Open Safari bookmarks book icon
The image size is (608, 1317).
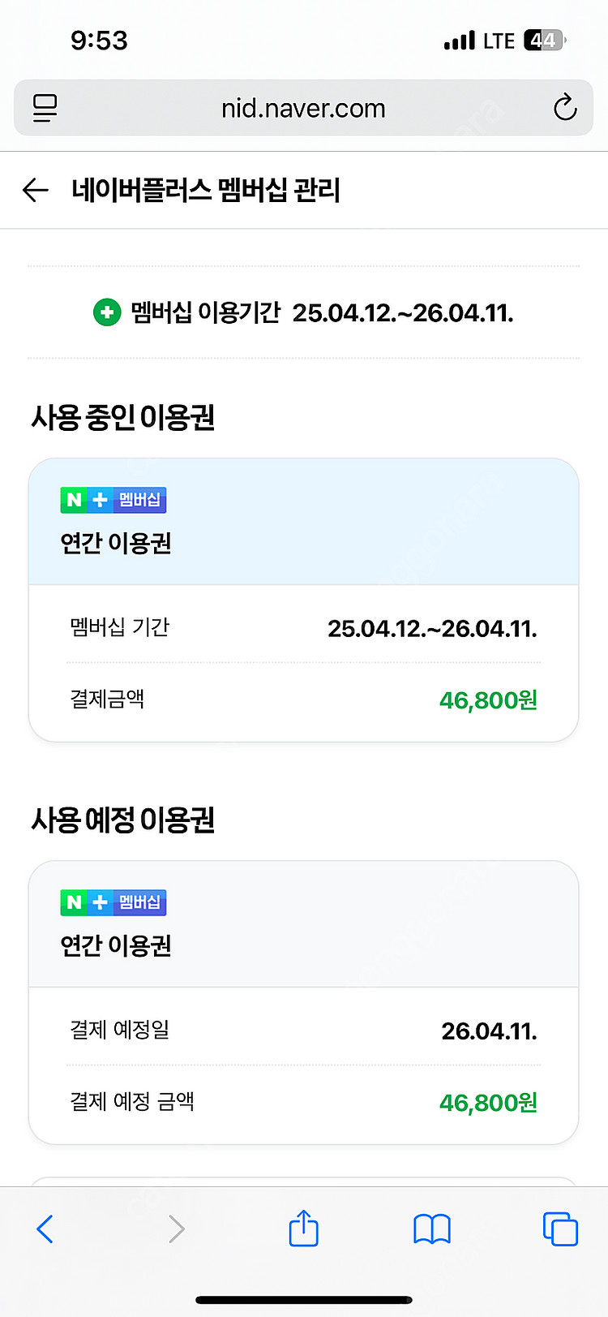432,1229
